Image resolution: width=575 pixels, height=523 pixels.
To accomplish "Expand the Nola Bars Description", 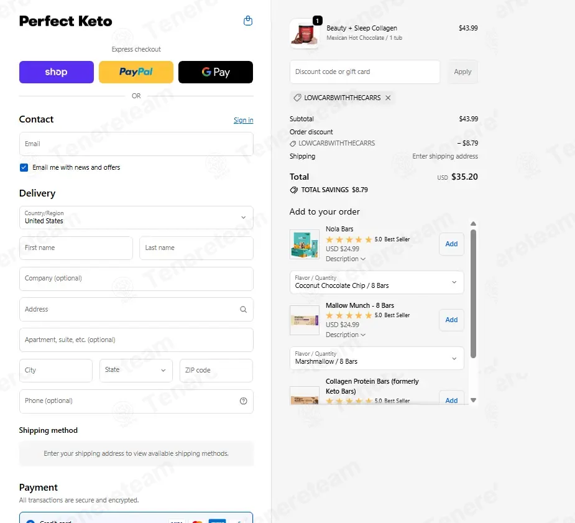I will pos(346,259).
